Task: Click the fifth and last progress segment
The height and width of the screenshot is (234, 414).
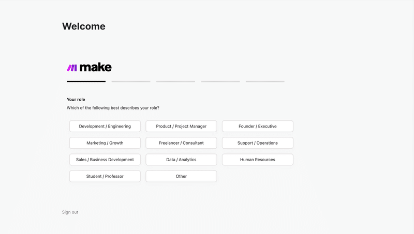Action: point(265,82)
